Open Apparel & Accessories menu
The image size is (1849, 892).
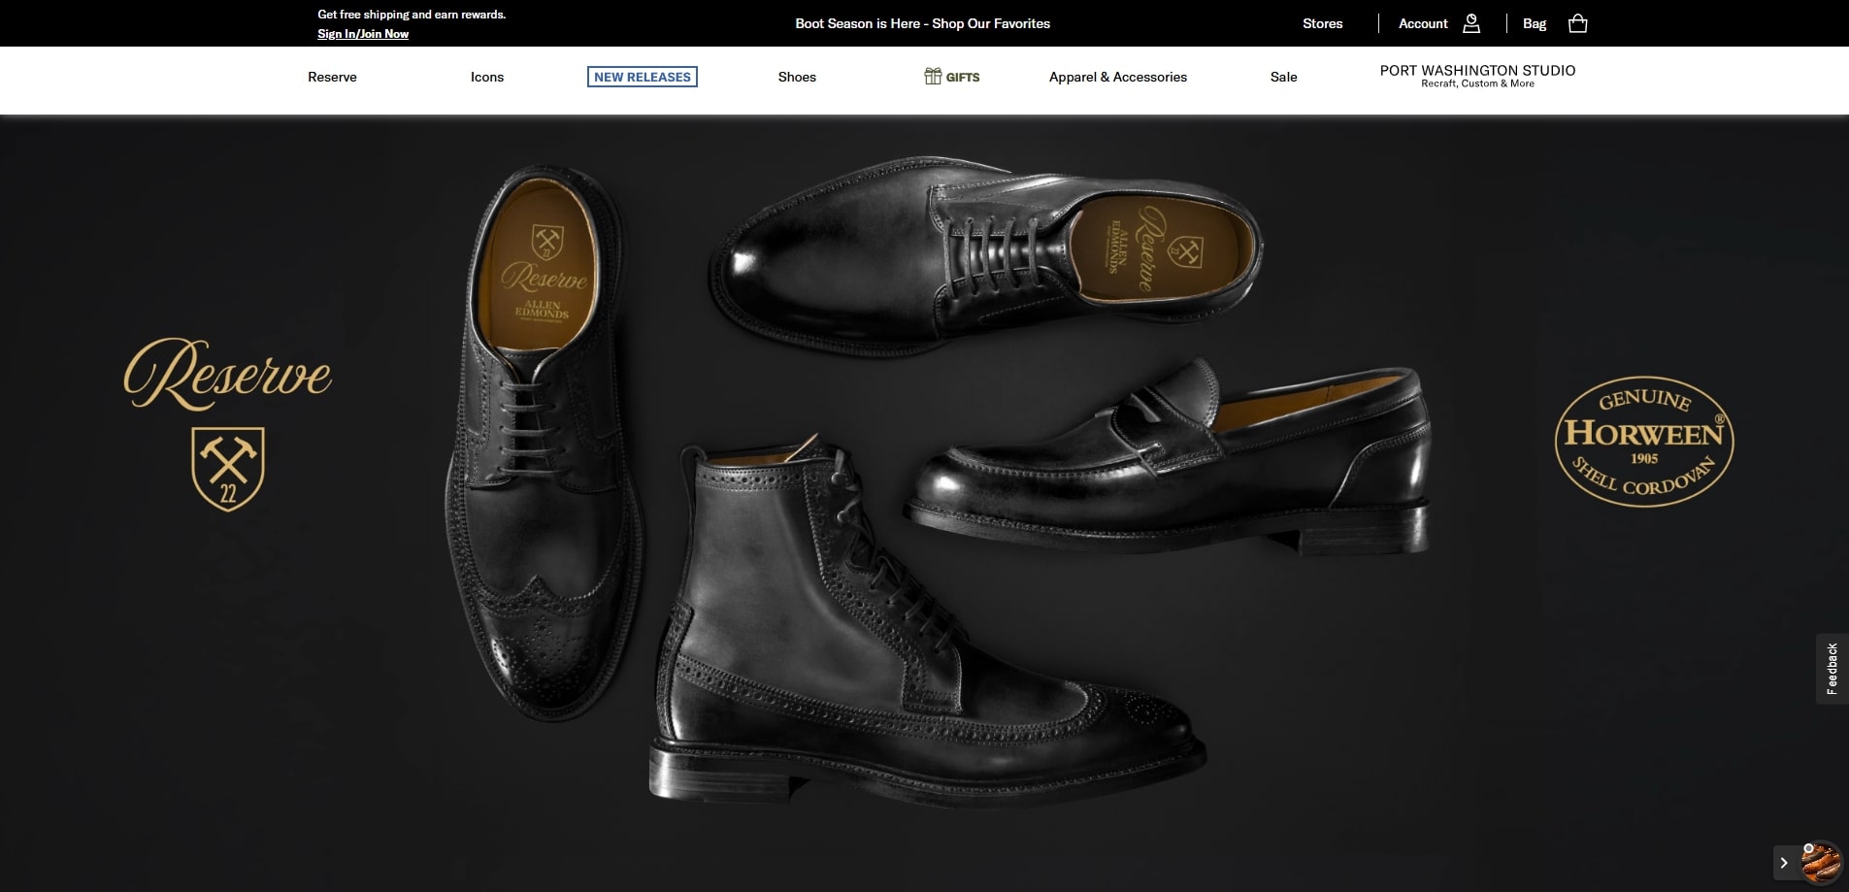1118,77
